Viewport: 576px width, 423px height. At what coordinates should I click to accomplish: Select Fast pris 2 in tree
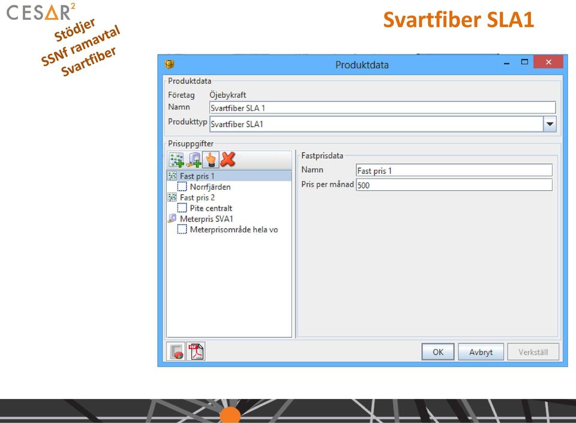click(197, 197)
